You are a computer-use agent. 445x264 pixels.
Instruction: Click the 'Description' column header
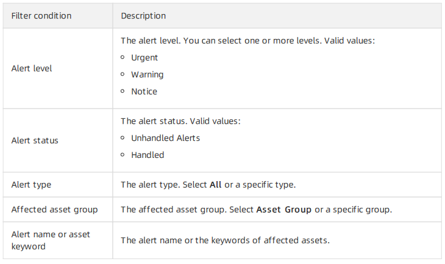pyautogui.click(x=143, y=16)
